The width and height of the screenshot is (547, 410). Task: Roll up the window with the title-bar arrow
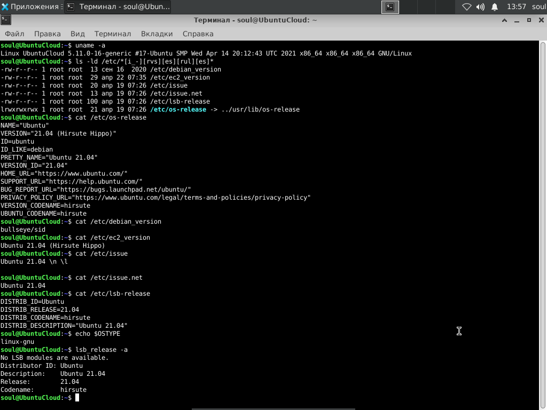(504, 20)
